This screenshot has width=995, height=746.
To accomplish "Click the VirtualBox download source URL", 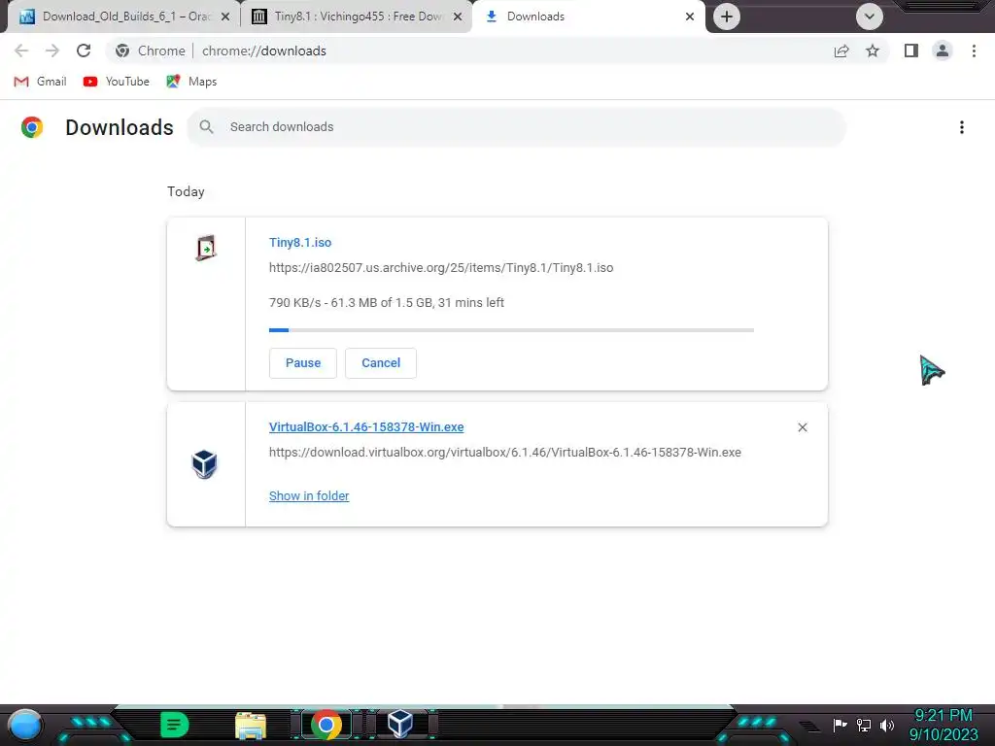I will 505,453.
